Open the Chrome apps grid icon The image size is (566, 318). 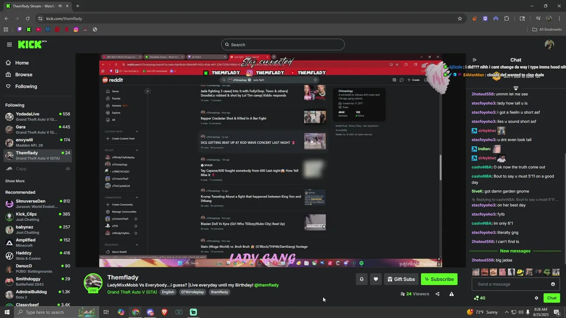6,30
